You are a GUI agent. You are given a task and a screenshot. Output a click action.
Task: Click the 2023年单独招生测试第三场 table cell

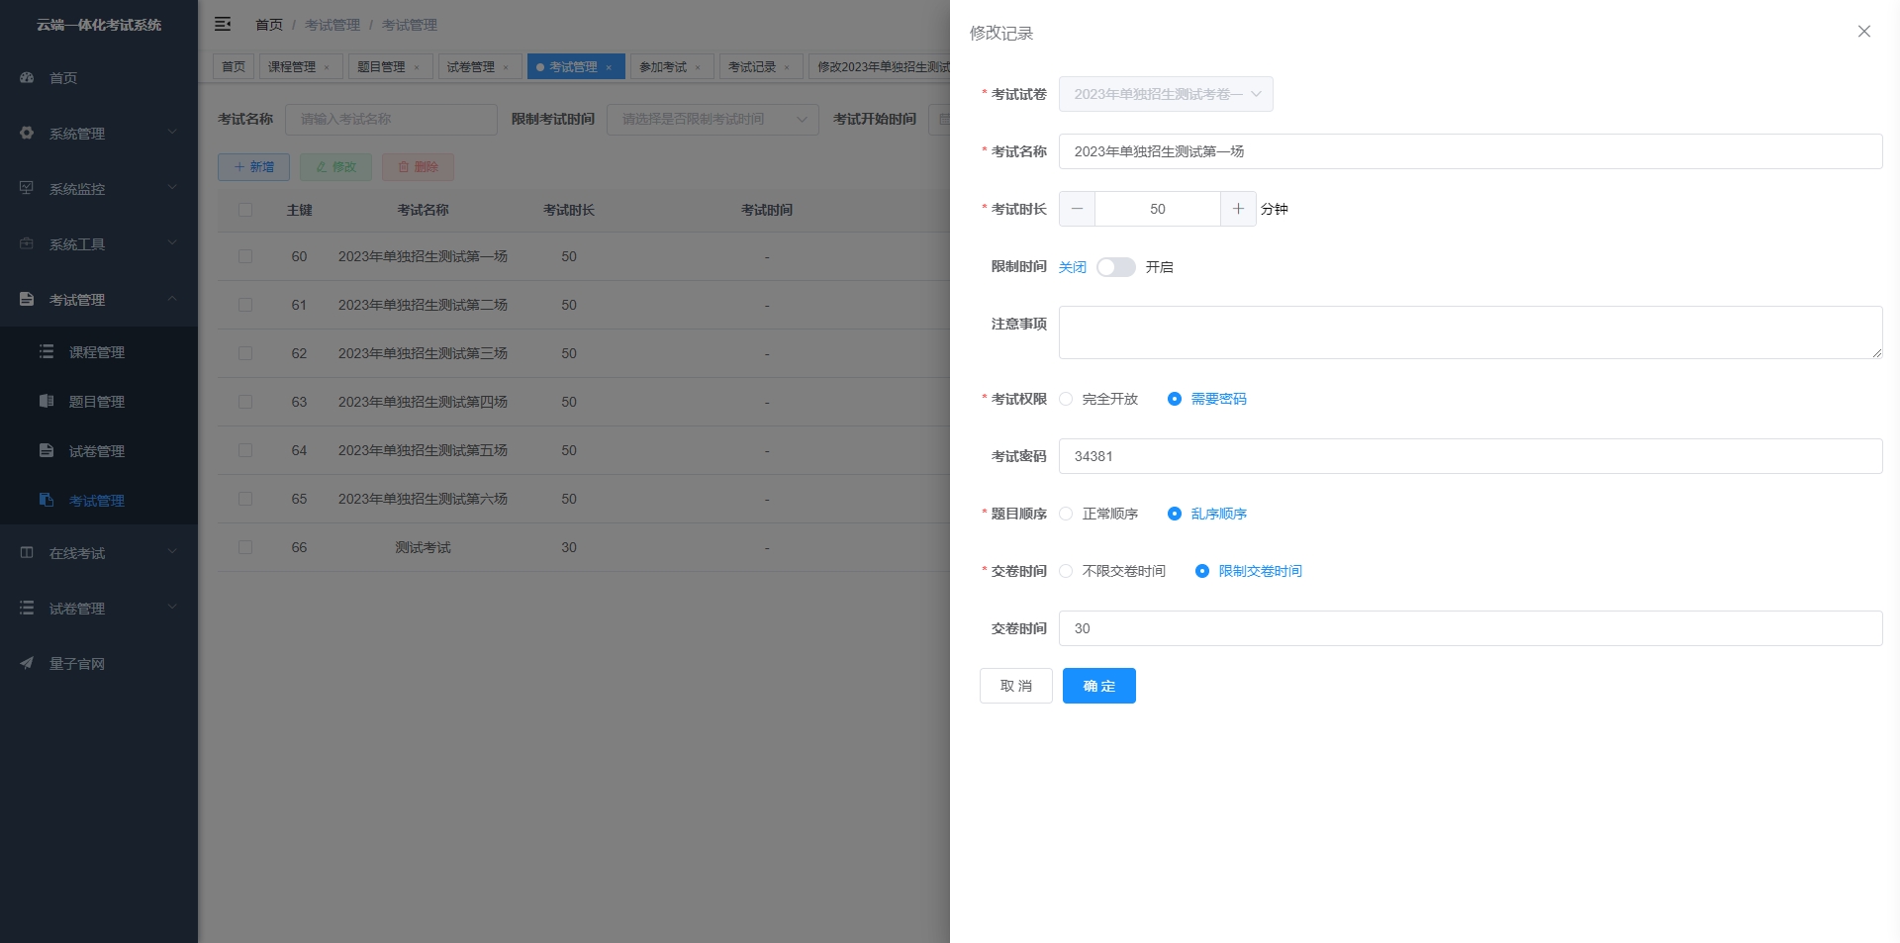[x=423, y=353]
